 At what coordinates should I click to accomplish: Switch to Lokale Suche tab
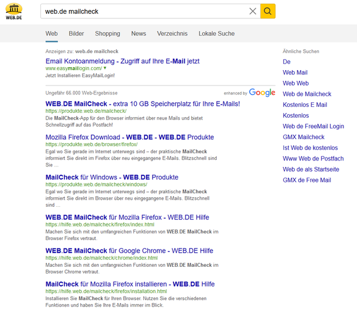(217, 33)
